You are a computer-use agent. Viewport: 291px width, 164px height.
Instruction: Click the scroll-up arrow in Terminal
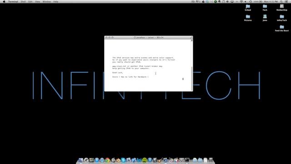pos(192,40)
